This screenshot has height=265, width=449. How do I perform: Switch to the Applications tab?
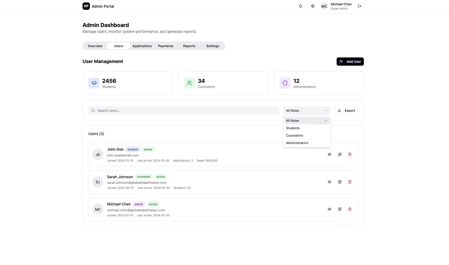tap(142, 46)
